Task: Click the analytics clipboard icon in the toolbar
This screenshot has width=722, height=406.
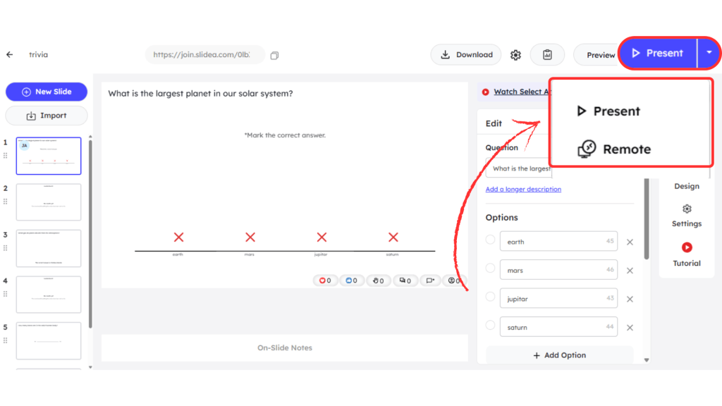Action: pyautogui.click(x=547, y=54)
